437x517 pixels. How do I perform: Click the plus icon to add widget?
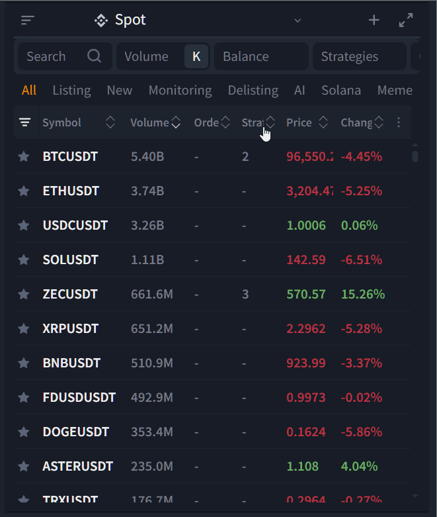(374, 21)
